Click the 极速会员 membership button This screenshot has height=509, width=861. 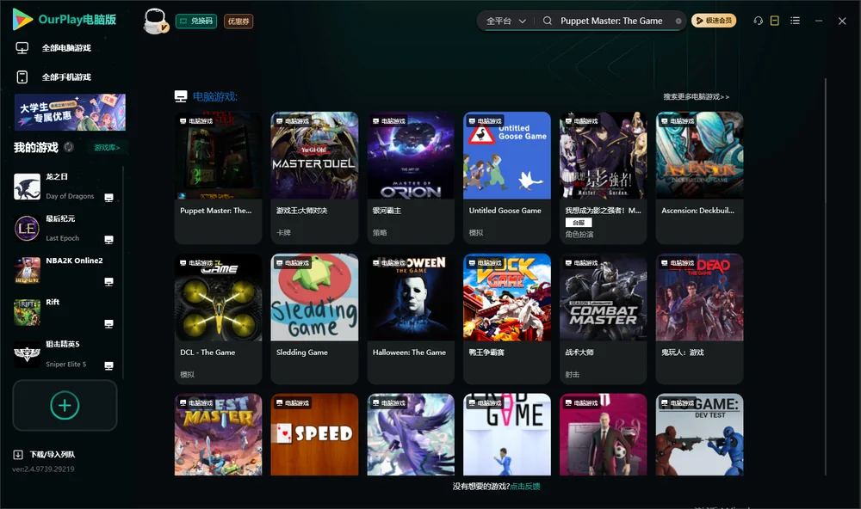pos(714,21)
